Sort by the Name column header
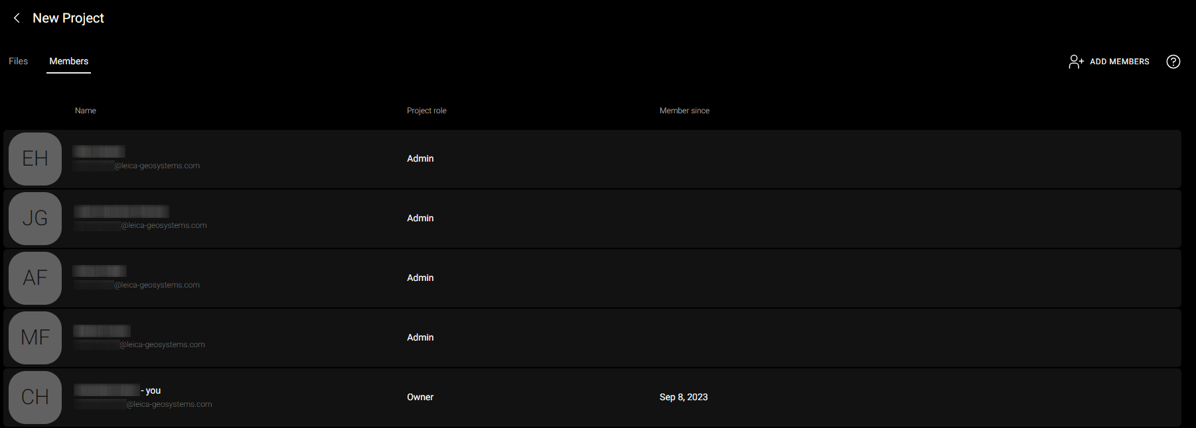This screenshot has width=1196, height=428. point(86,111)
